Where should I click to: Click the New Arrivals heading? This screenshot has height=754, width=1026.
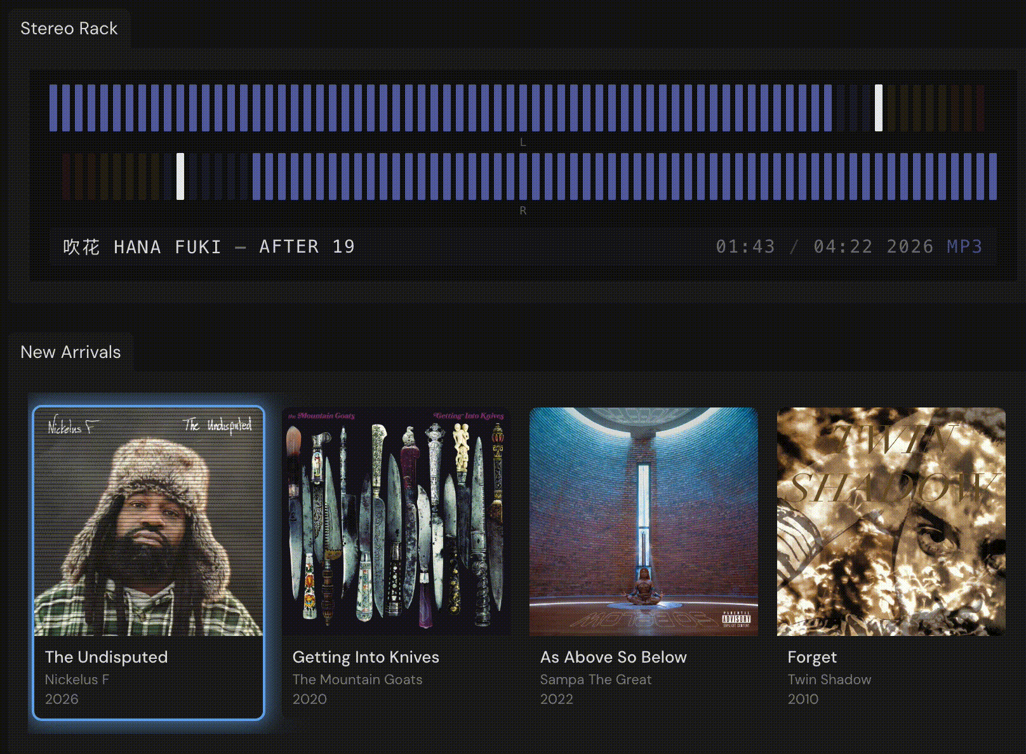point(70,352)
